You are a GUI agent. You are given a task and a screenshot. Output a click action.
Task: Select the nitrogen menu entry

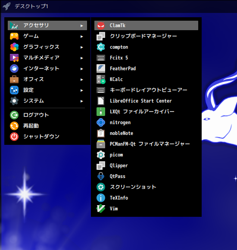pyautogui.click(x=146, y=122)
